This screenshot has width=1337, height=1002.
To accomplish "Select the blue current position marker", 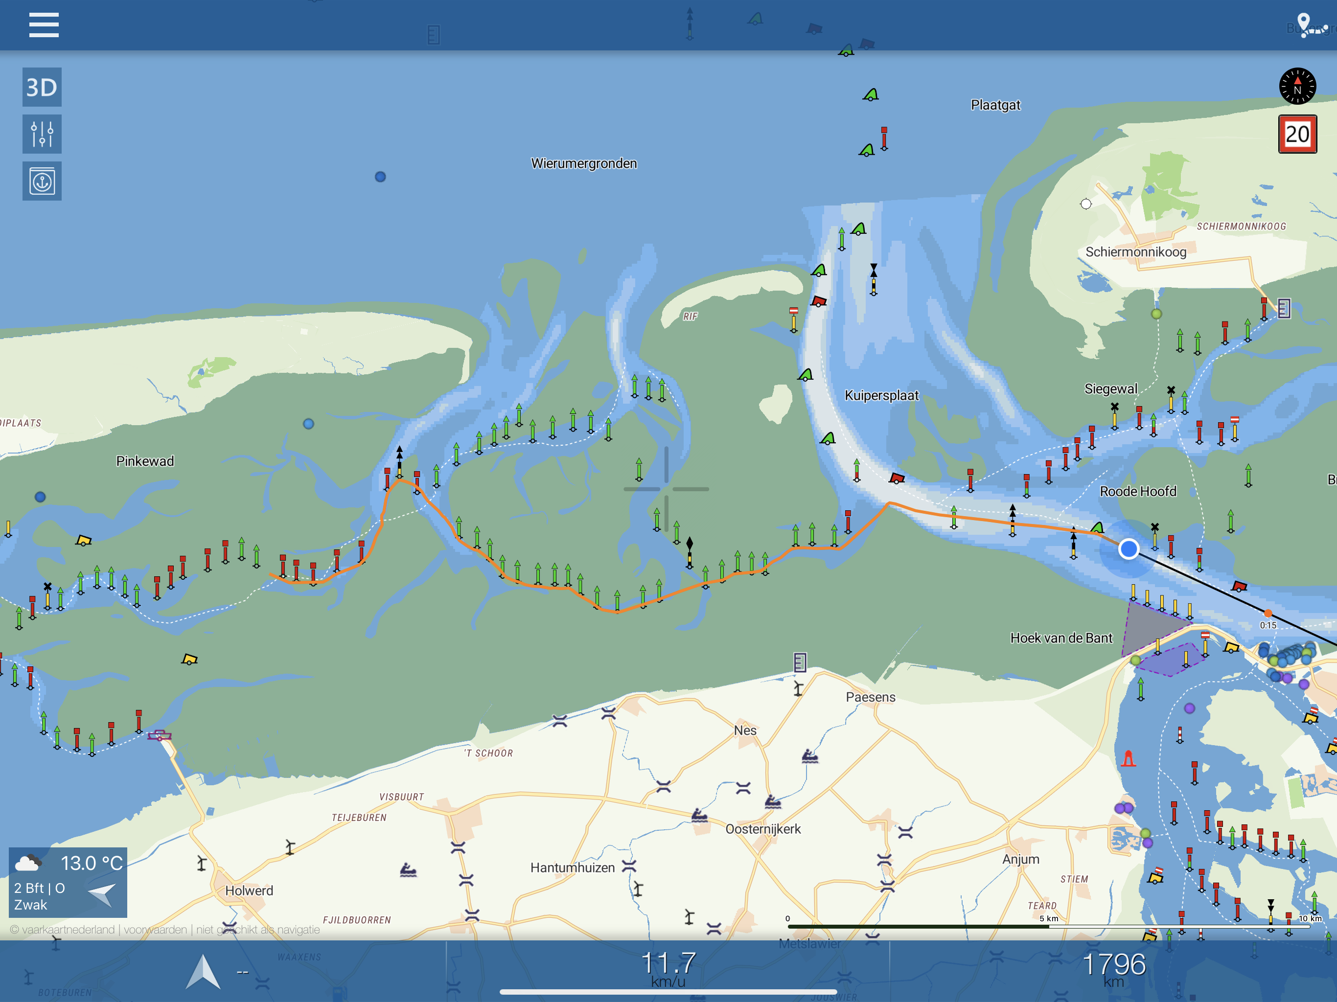I will point(1129,549).
